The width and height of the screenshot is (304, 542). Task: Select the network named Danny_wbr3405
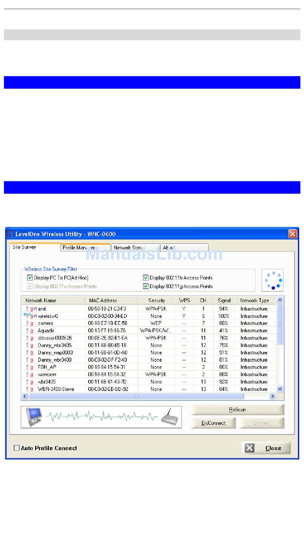coord(55,345)
